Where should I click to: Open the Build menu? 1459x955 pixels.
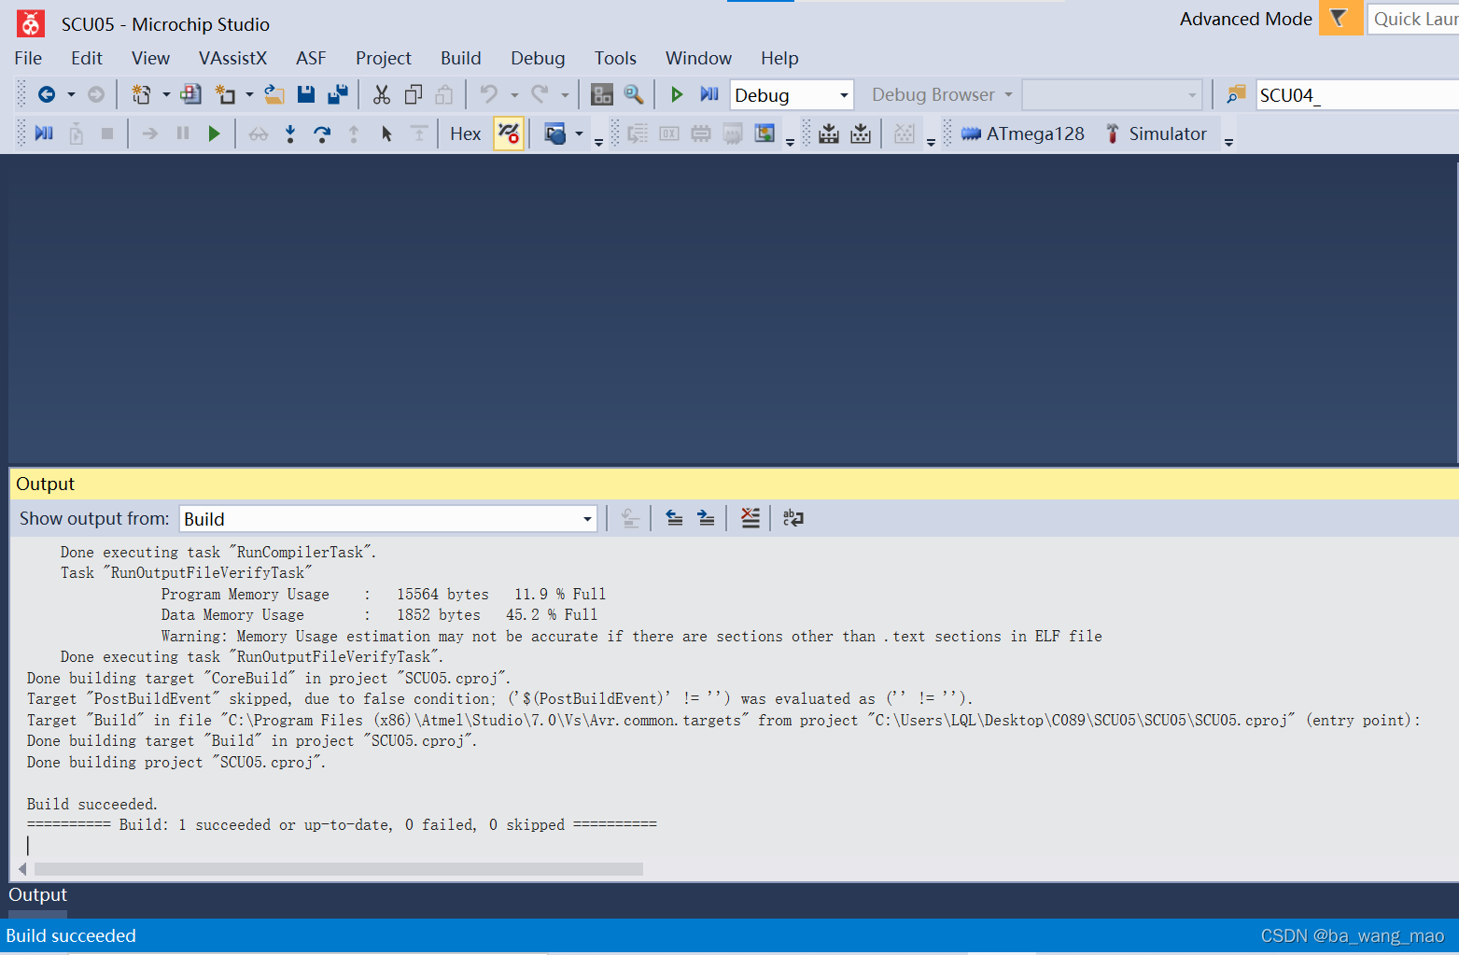pyautogui.click(x=460, y=58)
